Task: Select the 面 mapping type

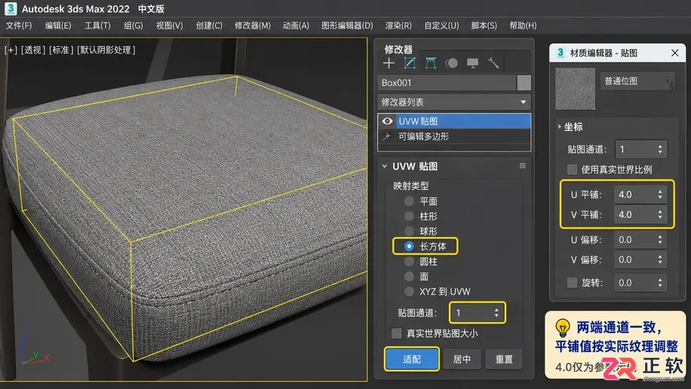Action: (x=409, y=276)
